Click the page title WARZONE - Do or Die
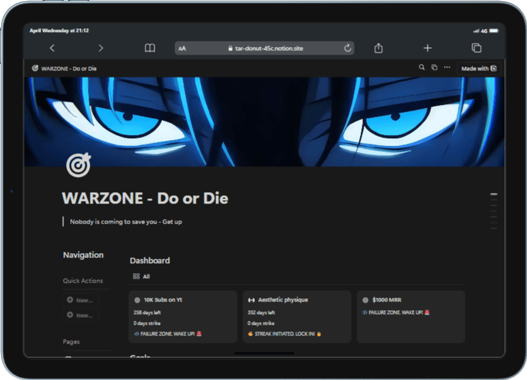Screen dimensions: 527x380 click(x=145, y=198)
